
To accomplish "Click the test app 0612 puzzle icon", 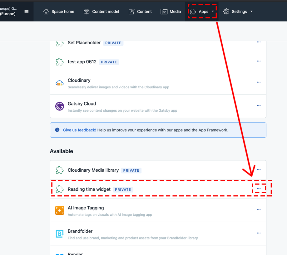I will tap(60, 62).
